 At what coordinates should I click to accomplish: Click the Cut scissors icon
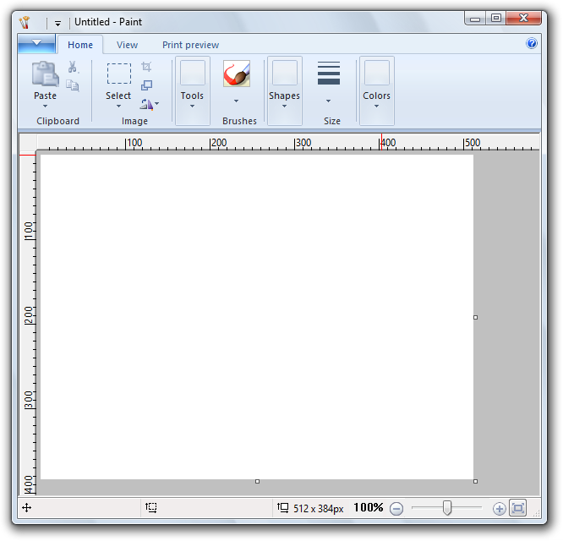(73, 67)
